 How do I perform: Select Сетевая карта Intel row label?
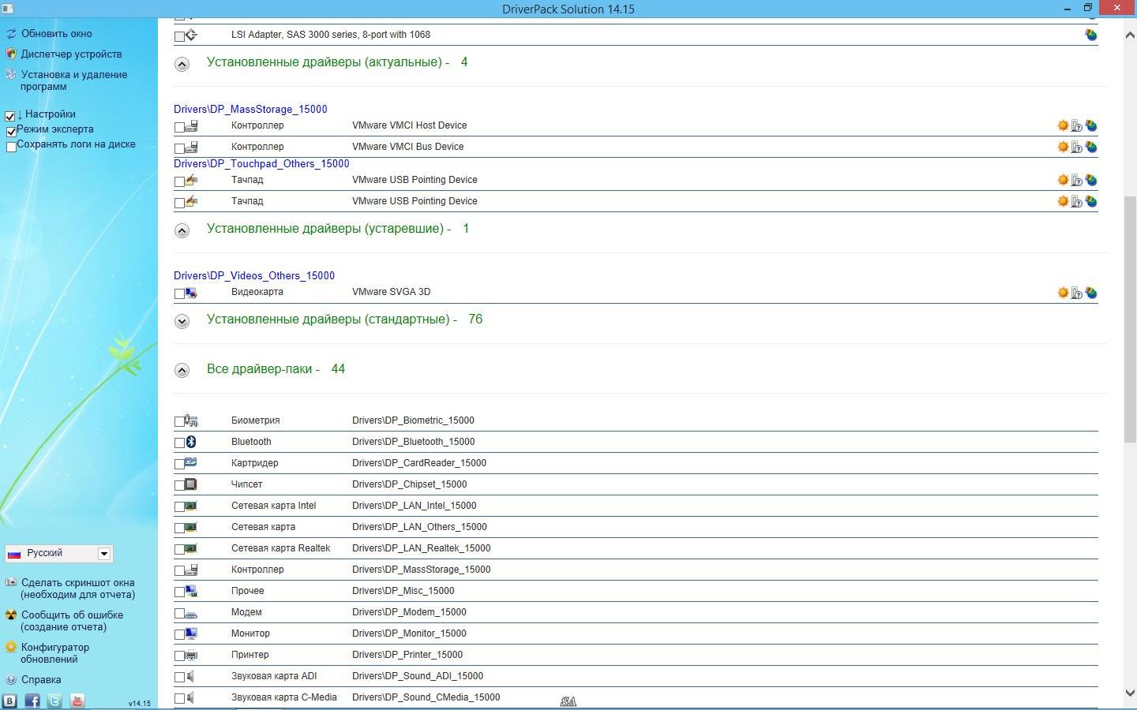pos(273,506)
